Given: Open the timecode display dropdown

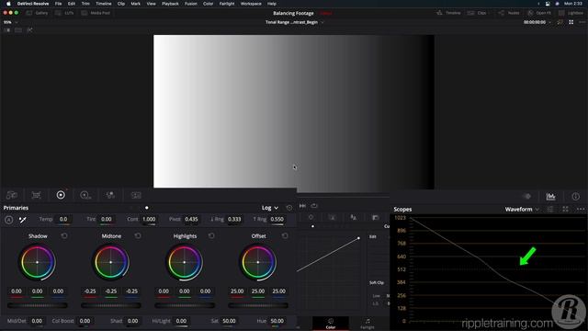Looking at the screenshot, I should (x=537, y=22).
